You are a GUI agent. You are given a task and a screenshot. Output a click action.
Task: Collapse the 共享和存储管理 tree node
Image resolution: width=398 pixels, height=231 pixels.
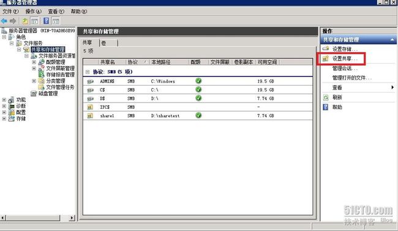tap(19, 50)
